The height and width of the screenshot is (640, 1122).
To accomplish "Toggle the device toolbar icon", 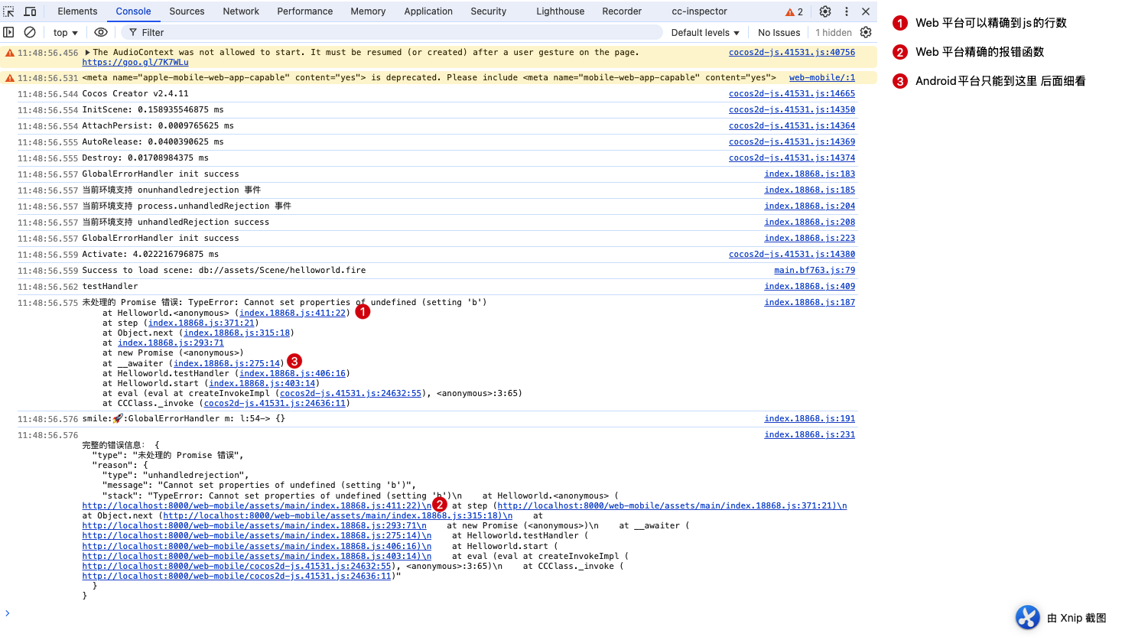I will [x=31, y=11].
